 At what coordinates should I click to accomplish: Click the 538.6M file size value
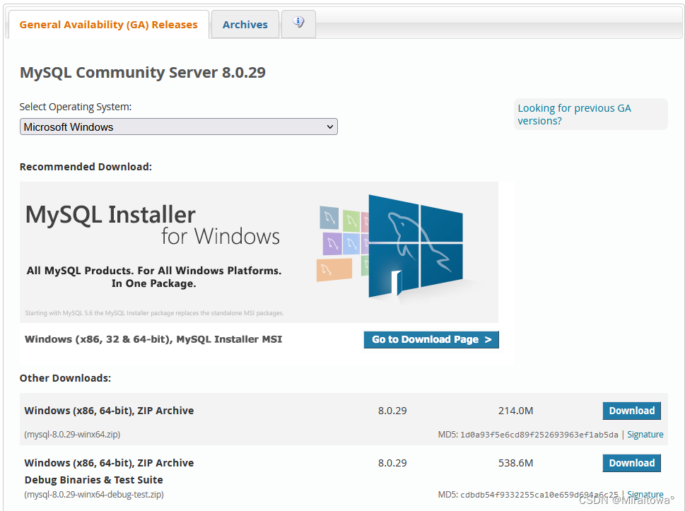tap(515, 463)
